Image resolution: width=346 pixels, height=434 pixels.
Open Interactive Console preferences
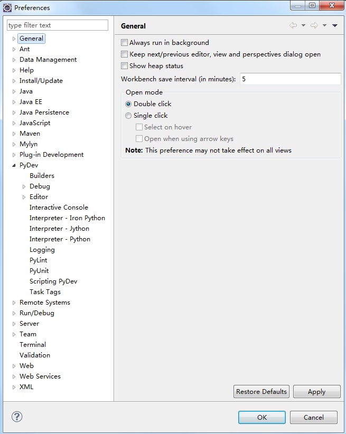[x=59, y=207]
